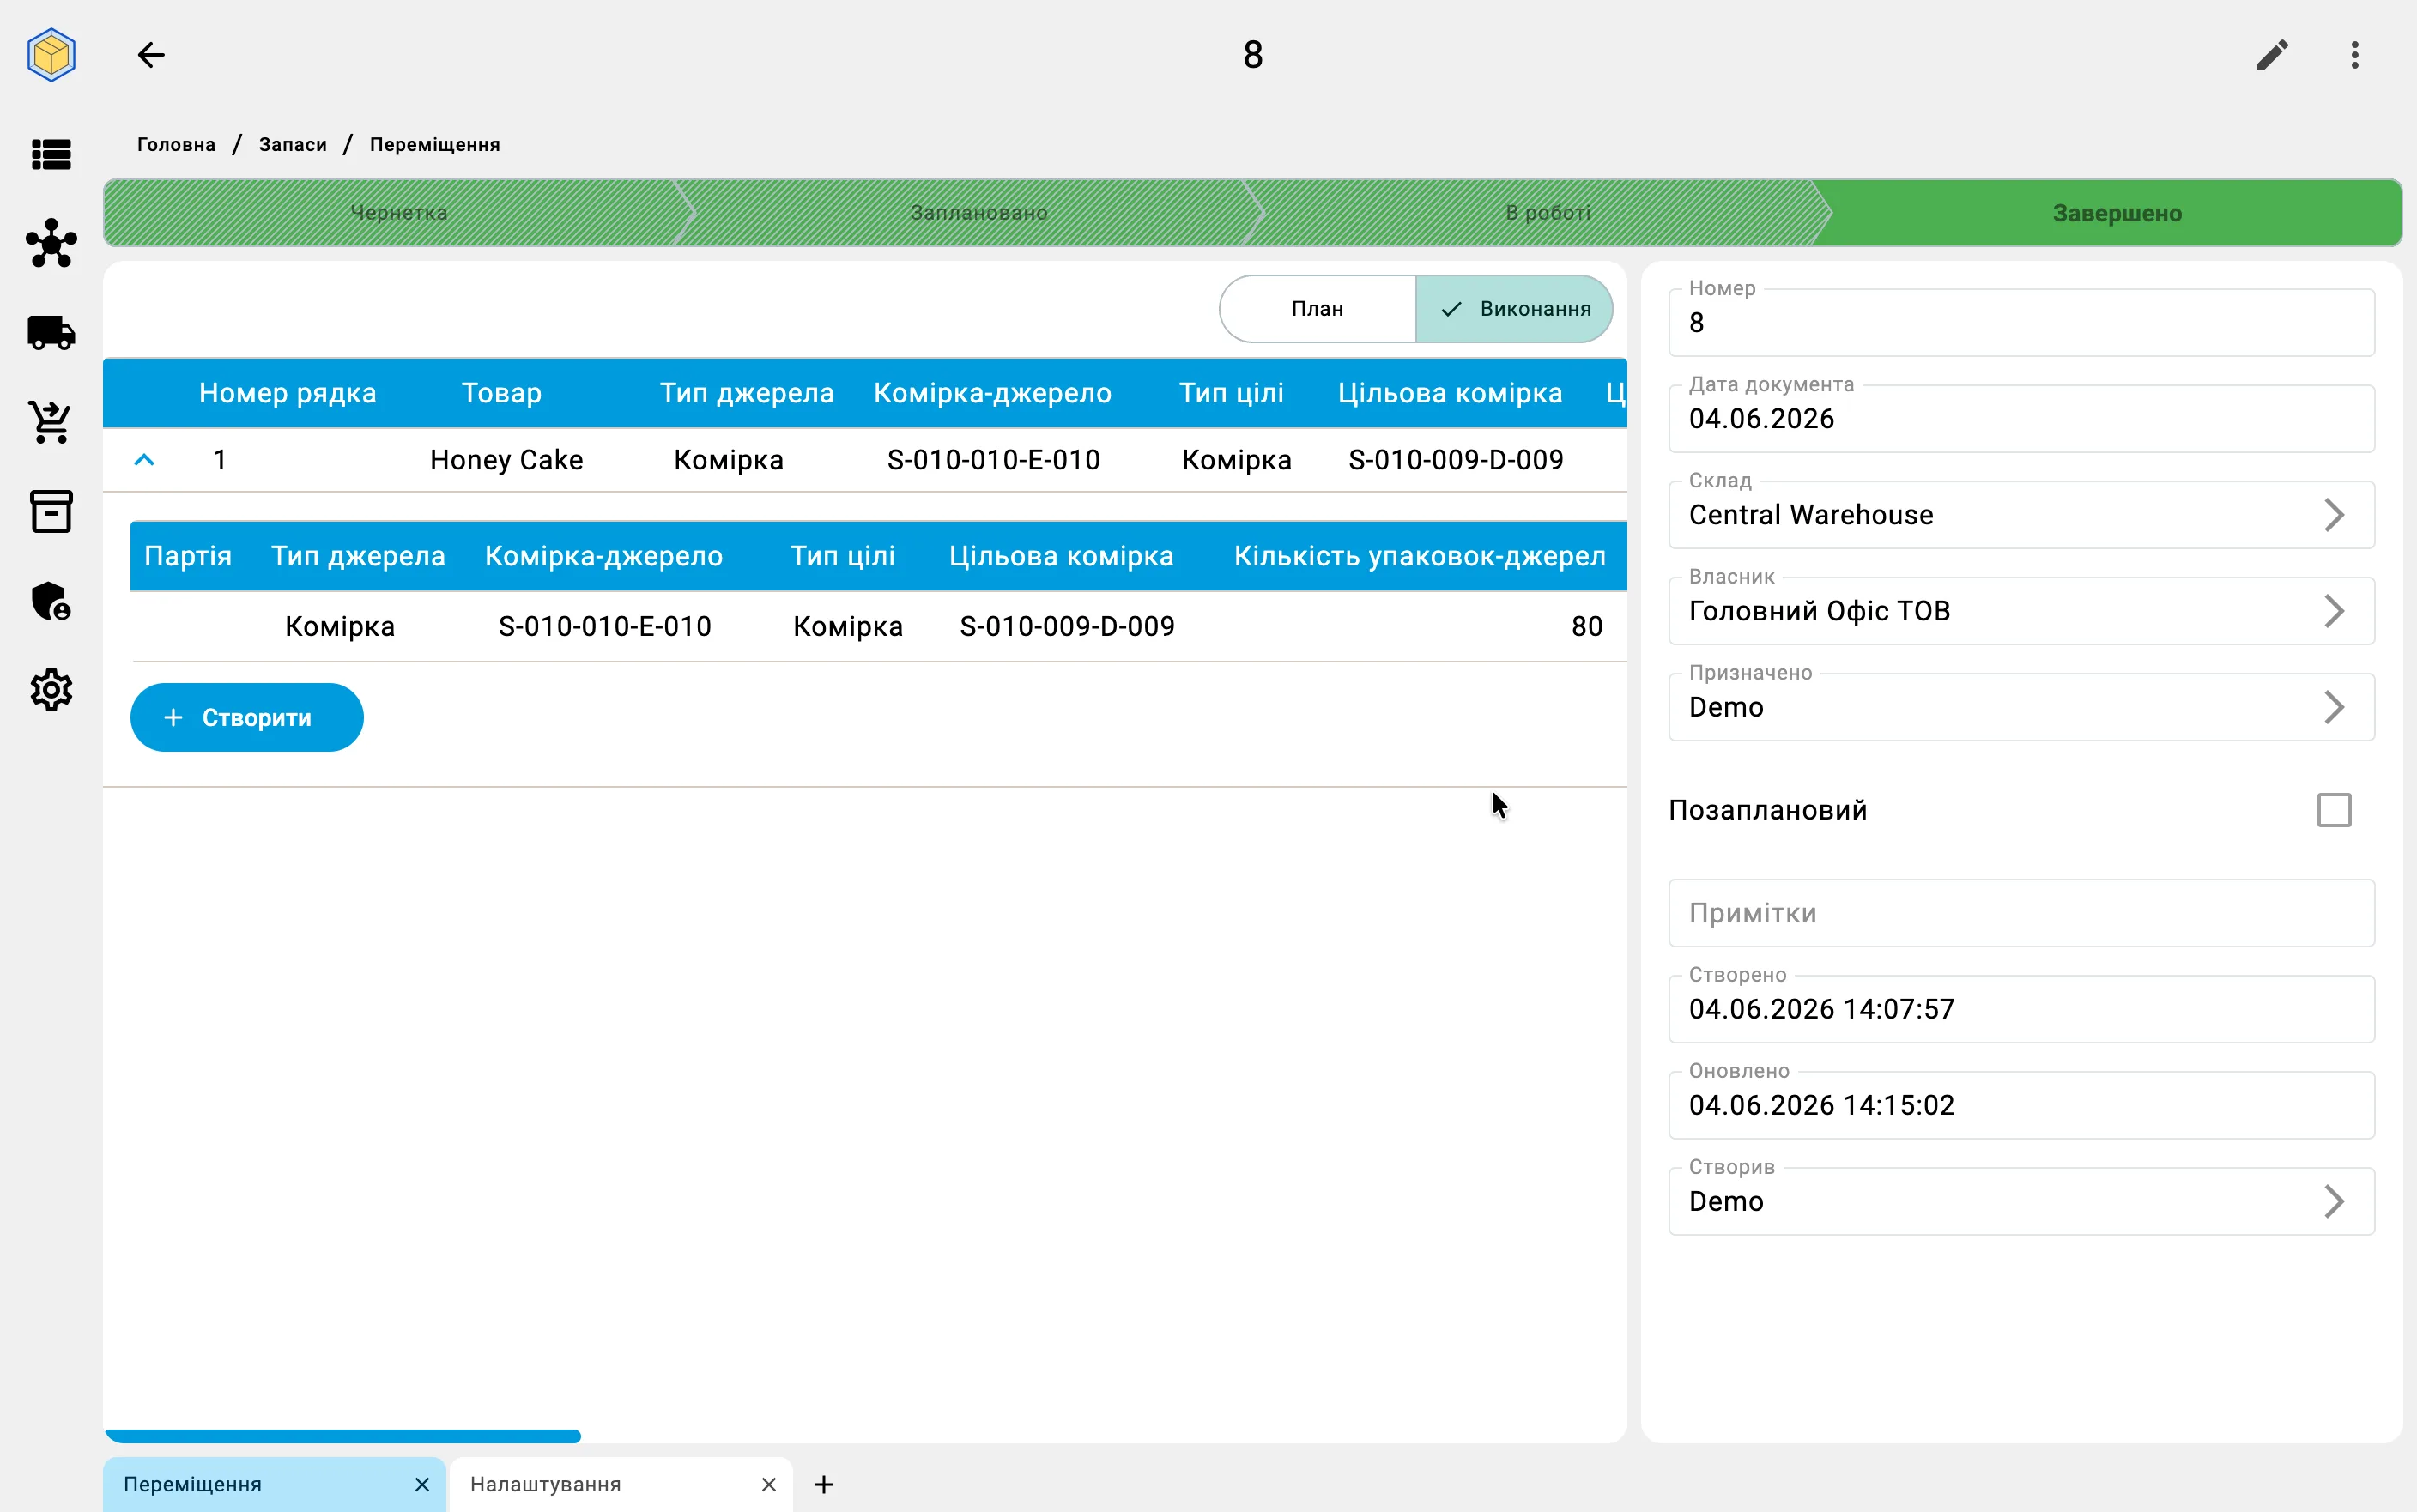Open the Склад Central Warehouse chevron
The image size is (2417, 1512).
point(2333,515)
